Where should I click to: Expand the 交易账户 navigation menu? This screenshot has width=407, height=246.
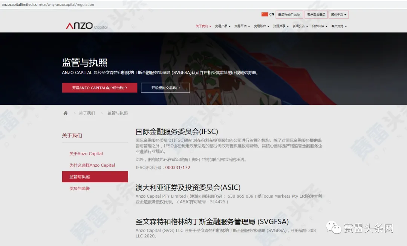click(x=262, y=26)
